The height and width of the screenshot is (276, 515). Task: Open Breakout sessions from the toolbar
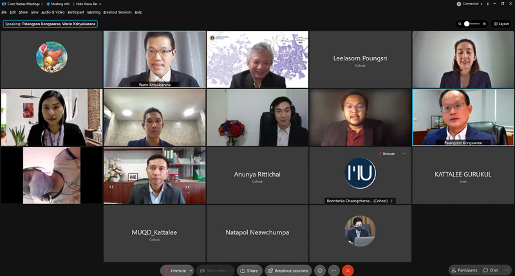pyautogui.click(x=288, y=270)
